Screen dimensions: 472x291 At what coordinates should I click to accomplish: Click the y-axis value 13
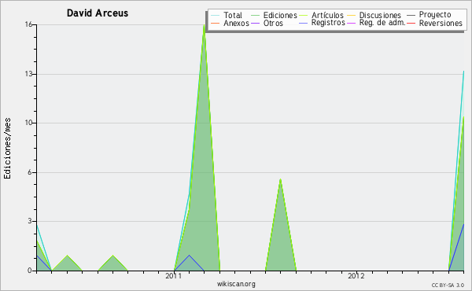(28, 74)
